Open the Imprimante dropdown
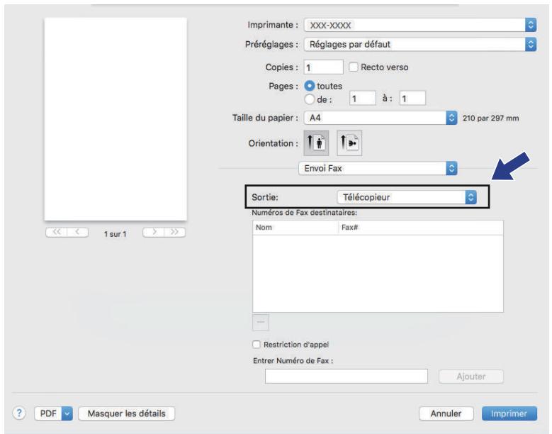The height and width of the screenshot is (434, 552). (x=420, y=25)
